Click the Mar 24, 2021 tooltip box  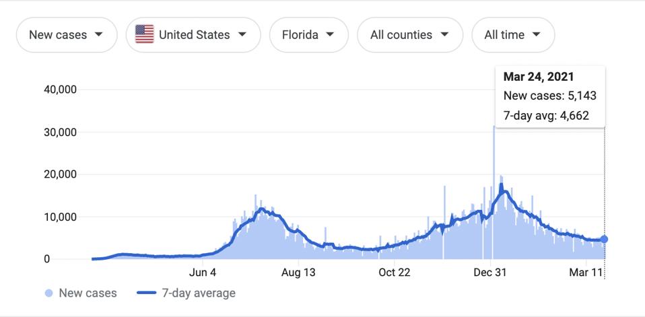click(549, 96)
